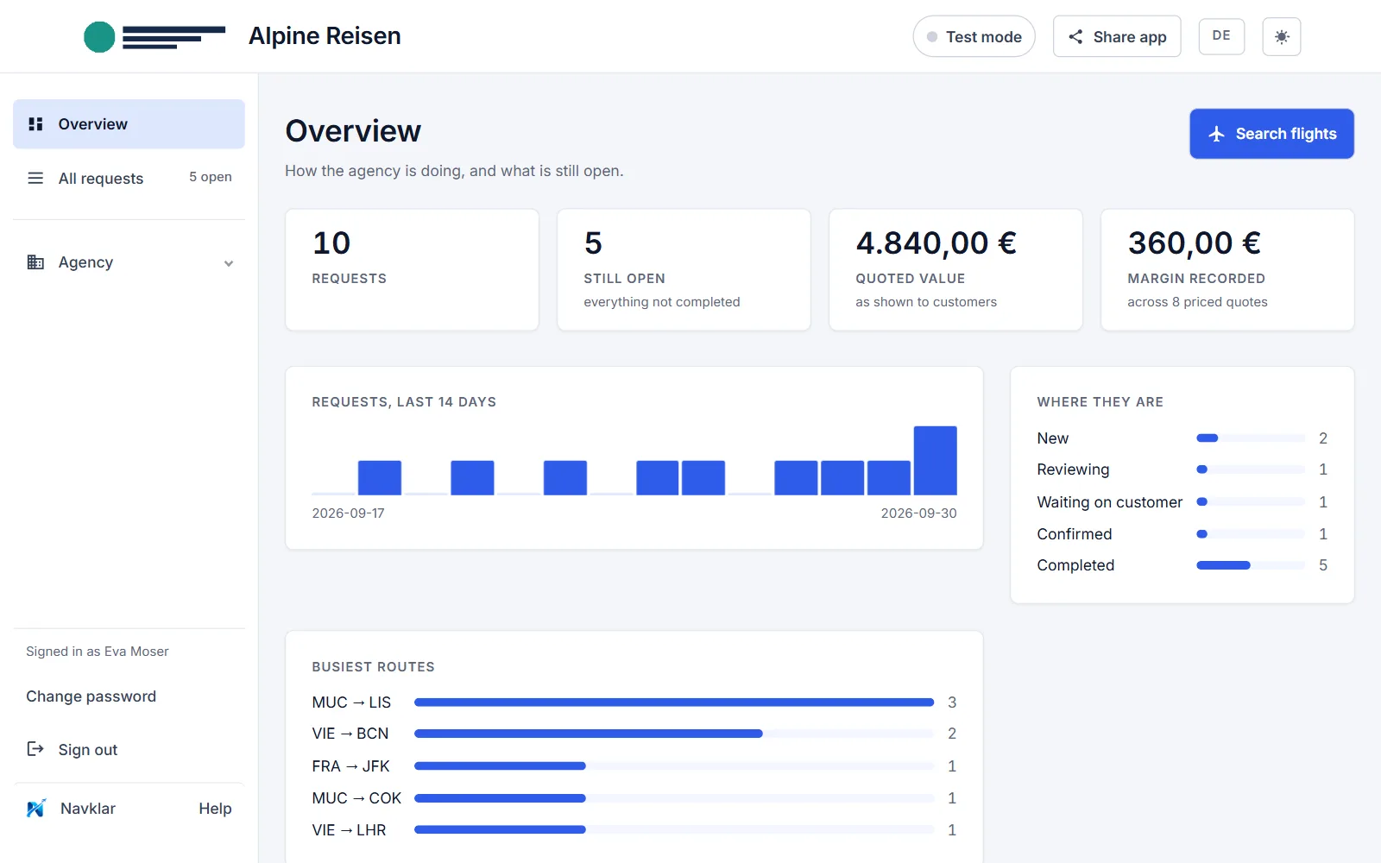Viewport: 1381px width, 863px height.
Task: Click the Overview grid icon in sidebar
Action: tap(35, 124)
